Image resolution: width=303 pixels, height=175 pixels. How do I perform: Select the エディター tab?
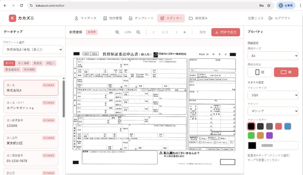coord(171,18)
